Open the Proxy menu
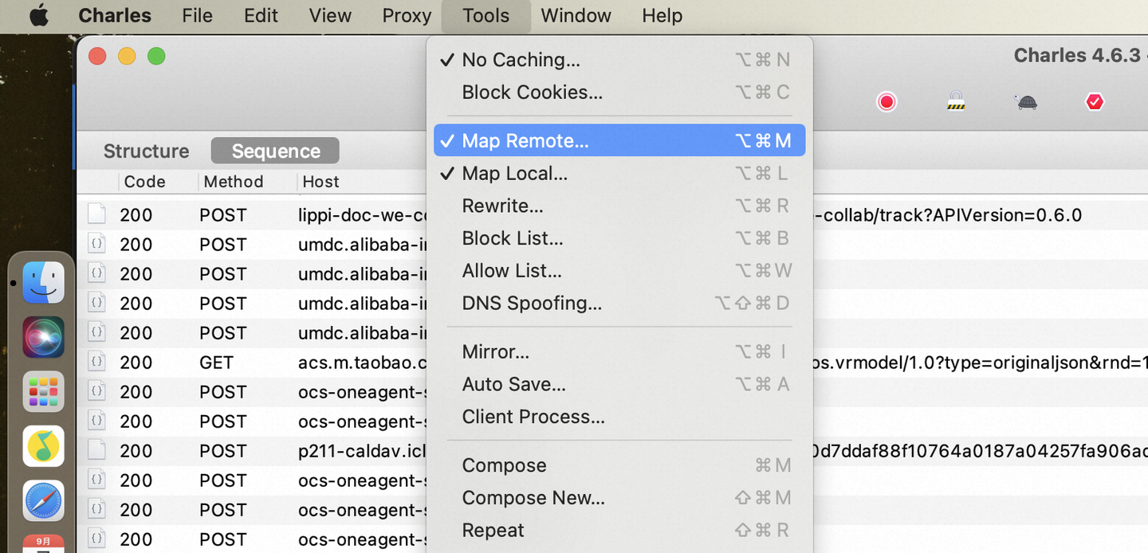Screen dimensions: 1148x553 pyautogui.click(x=407, y=16)
